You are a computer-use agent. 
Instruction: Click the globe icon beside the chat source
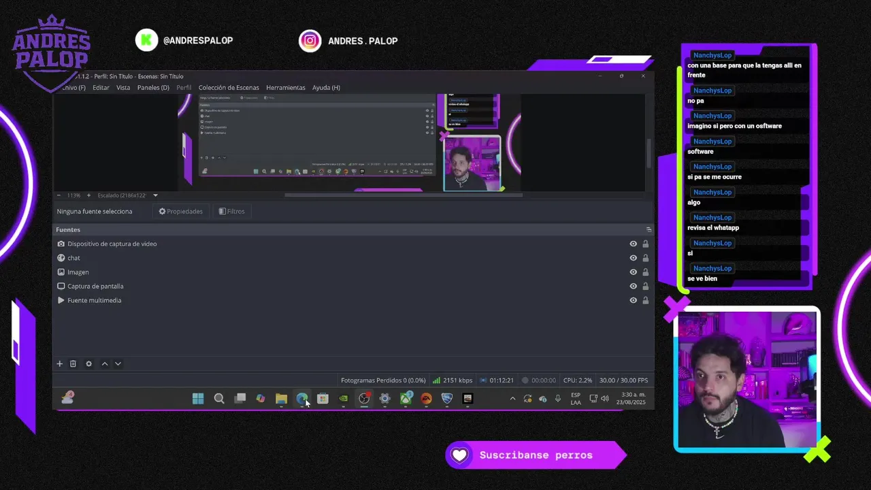tap(61, 258)
